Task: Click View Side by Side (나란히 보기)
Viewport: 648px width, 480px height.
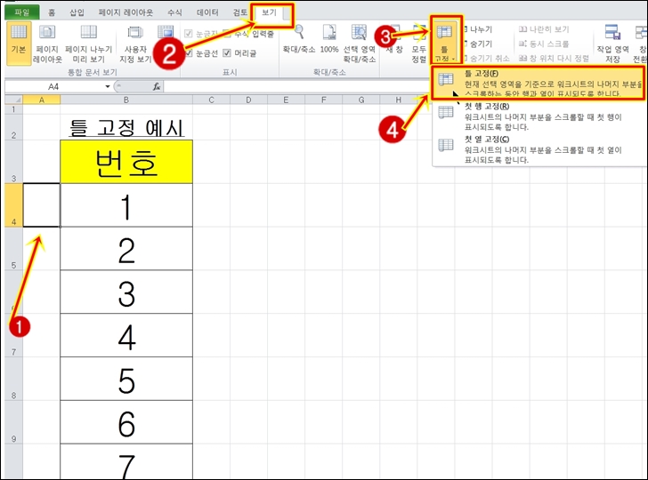Action: [x=544, y=29]
